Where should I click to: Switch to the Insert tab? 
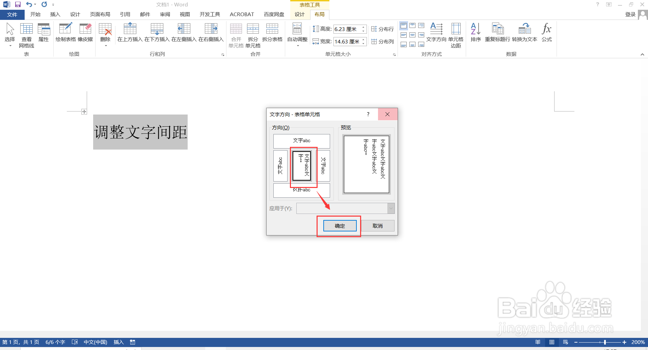pyautogui.click(x=55, y=14)
